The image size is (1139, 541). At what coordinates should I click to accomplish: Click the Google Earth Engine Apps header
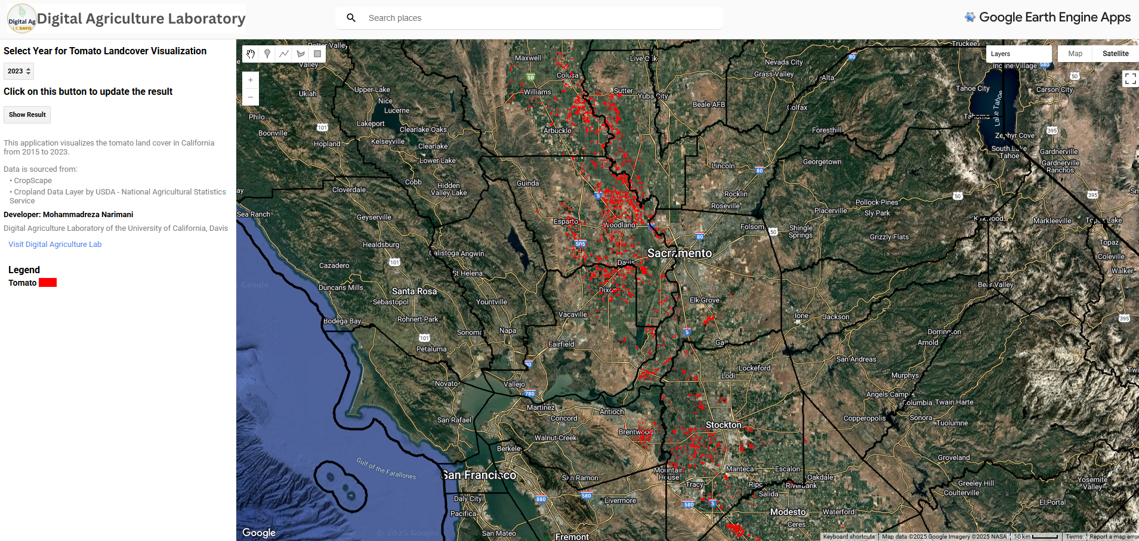1048,17
